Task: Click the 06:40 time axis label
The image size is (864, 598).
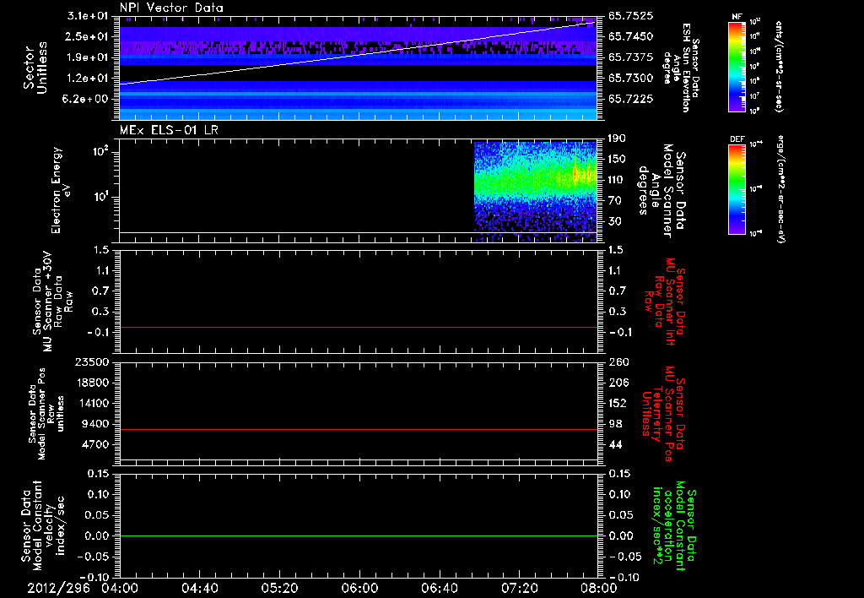Action: 439,588
